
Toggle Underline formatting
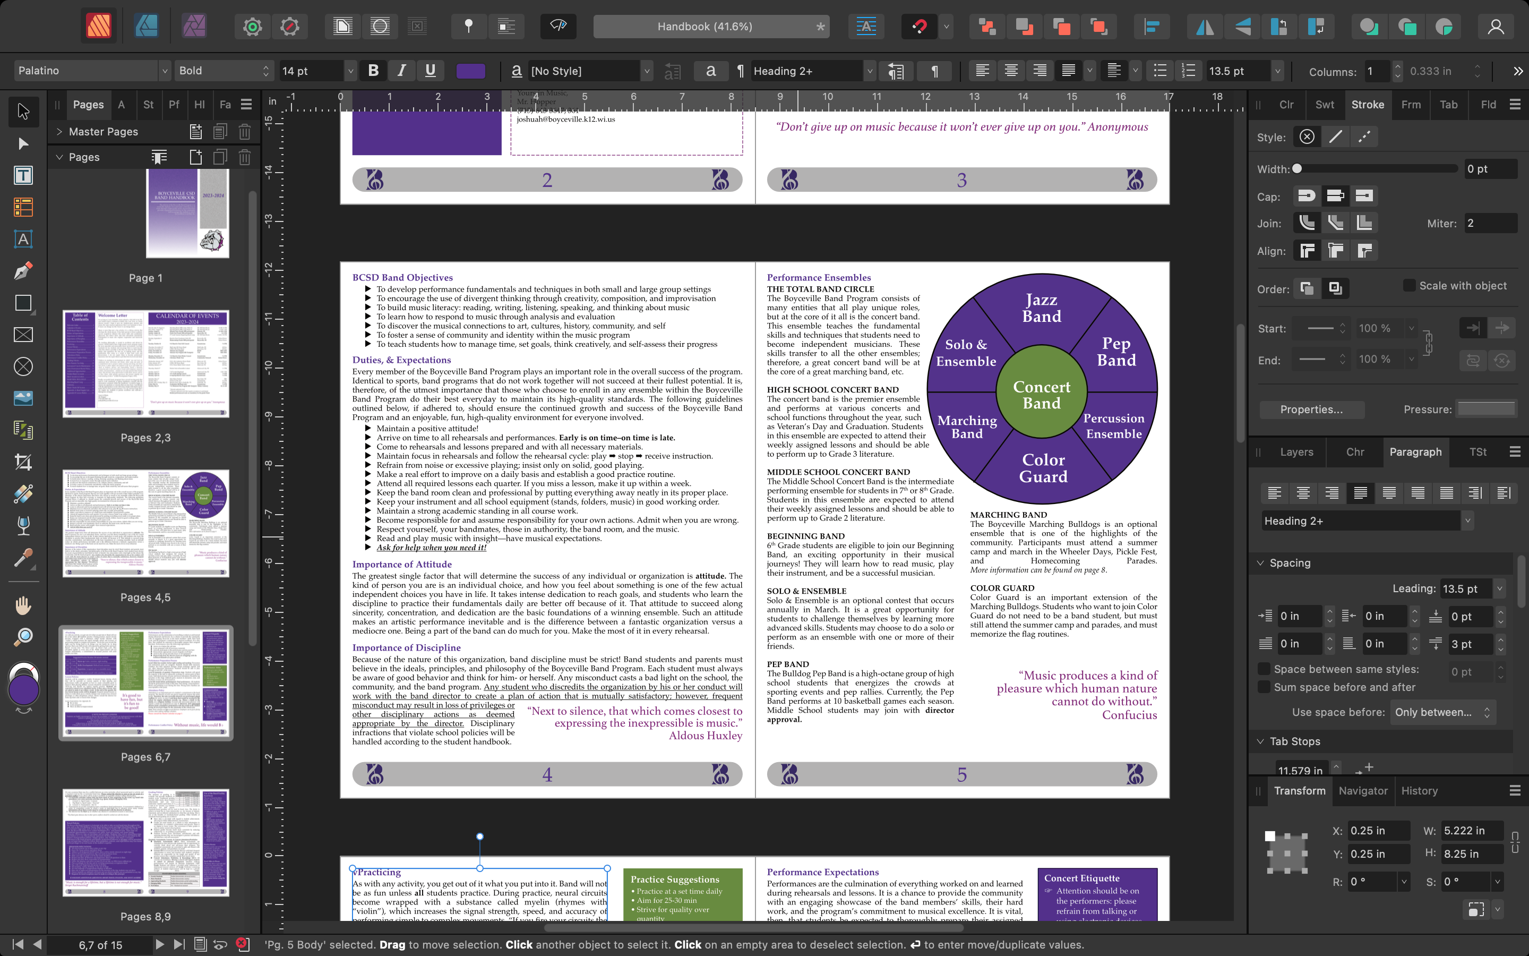click(431, 71)
